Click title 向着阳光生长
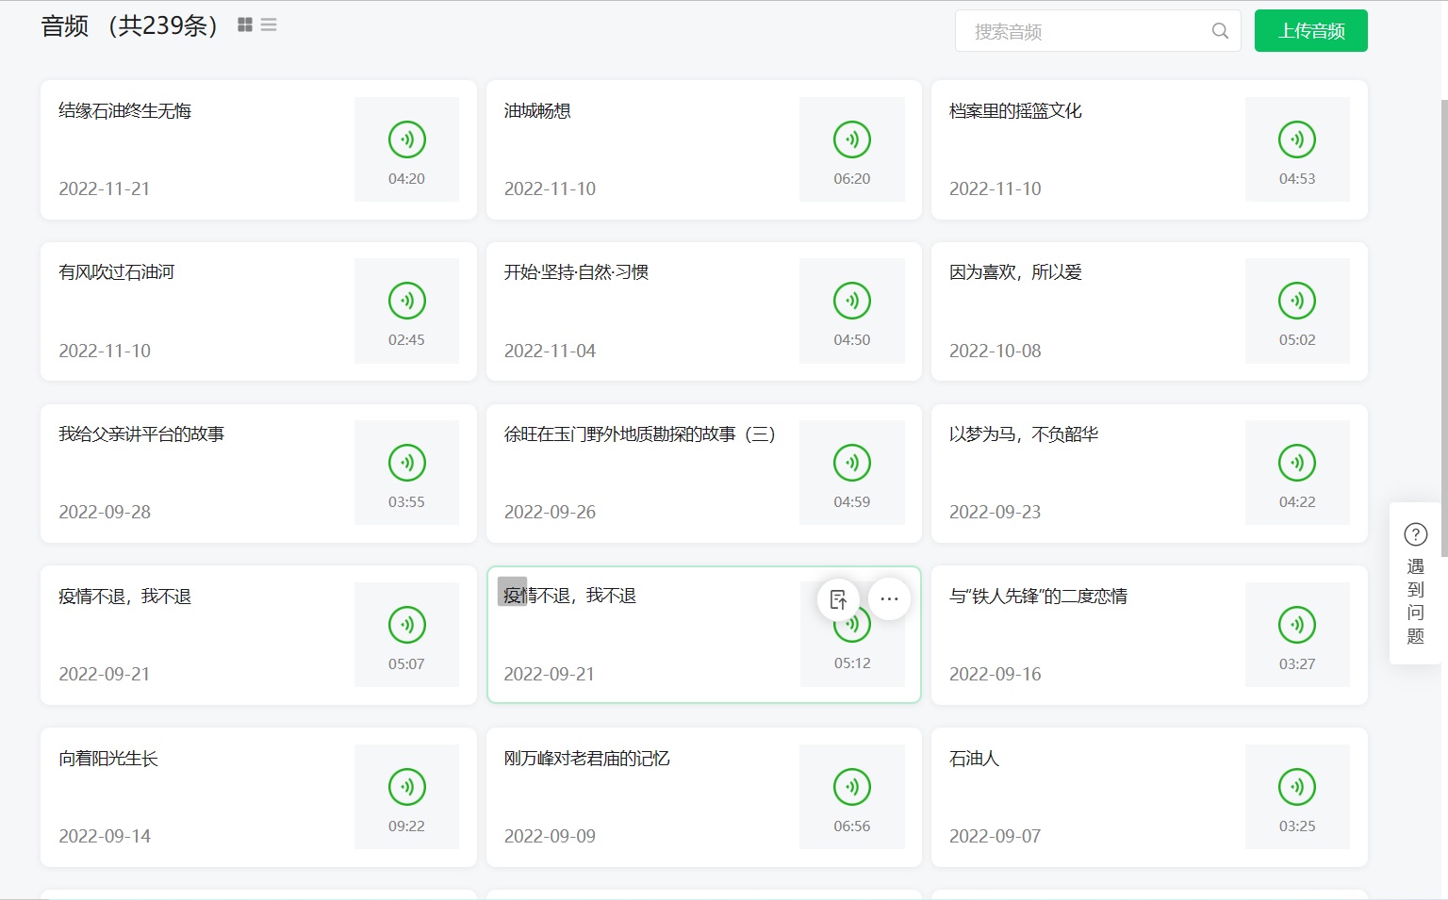This screenshot has width=1448, height=900. click(108, 758)
